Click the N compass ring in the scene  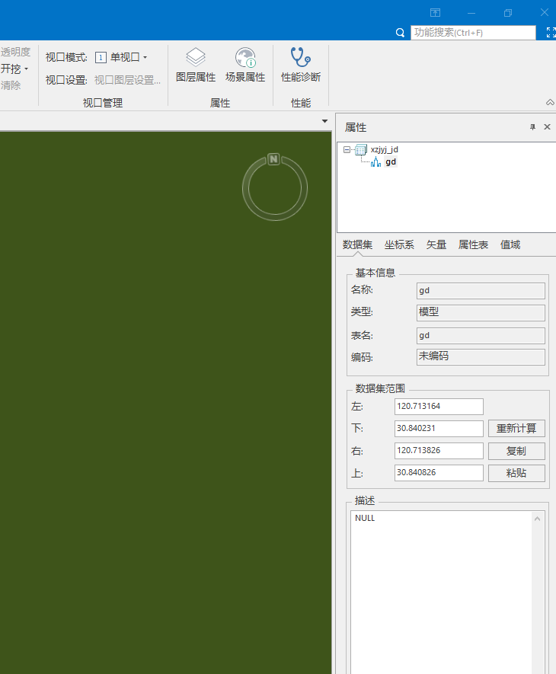tap(275, 188)
